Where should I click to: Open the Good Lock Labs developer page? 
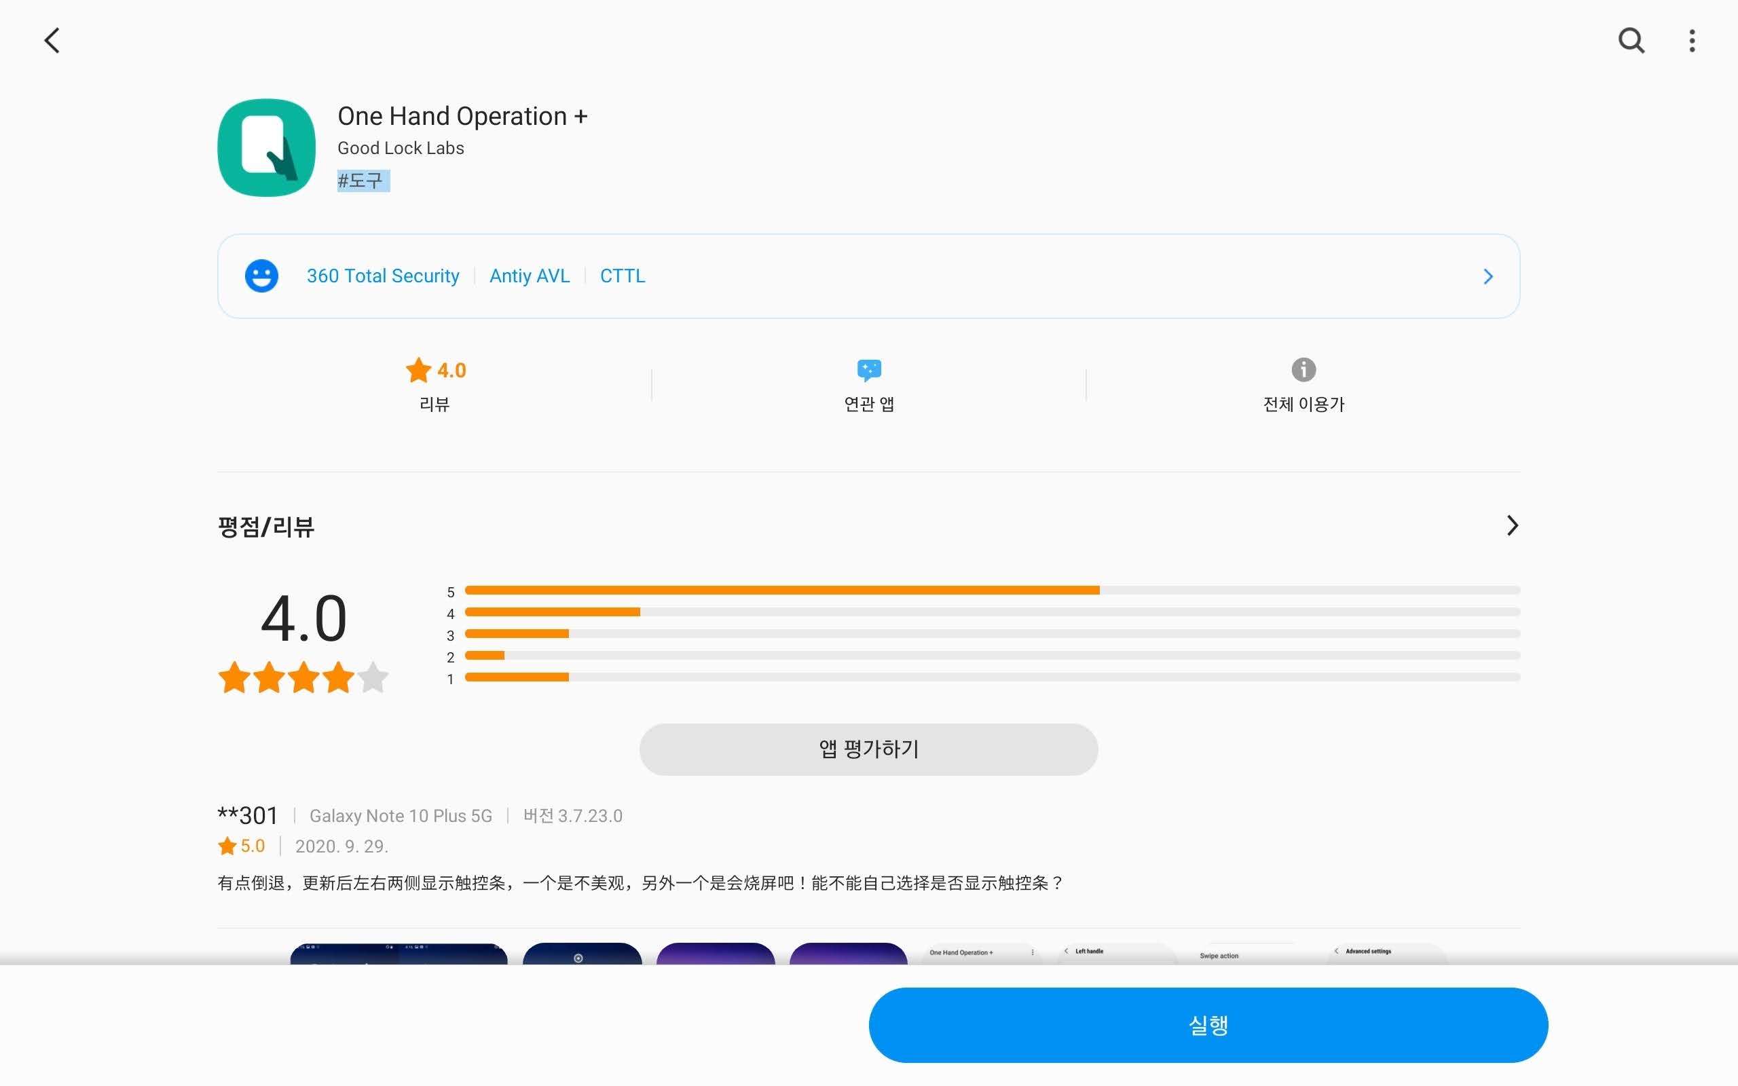[x=401, y=148]
